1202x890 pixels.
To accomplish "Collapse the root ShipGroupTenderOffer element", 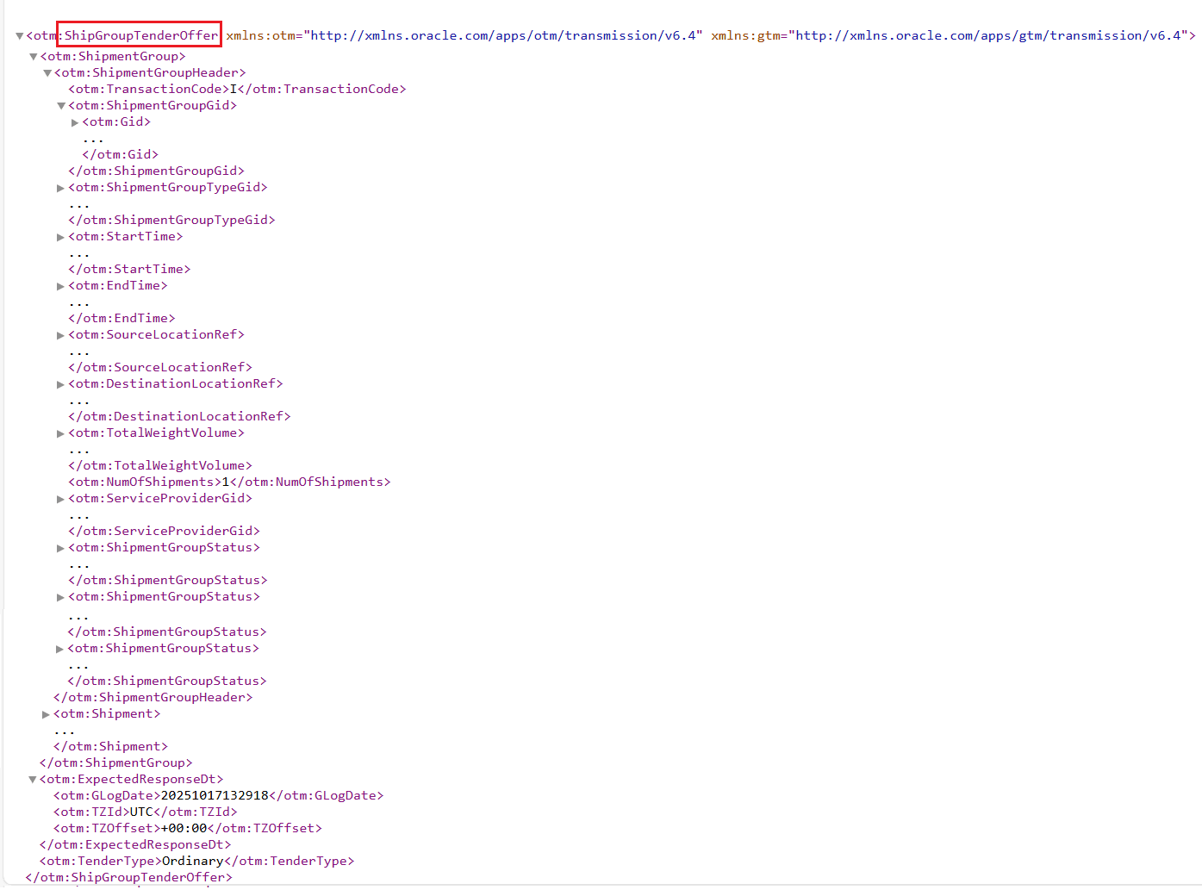I will click(x=18, y=35).
